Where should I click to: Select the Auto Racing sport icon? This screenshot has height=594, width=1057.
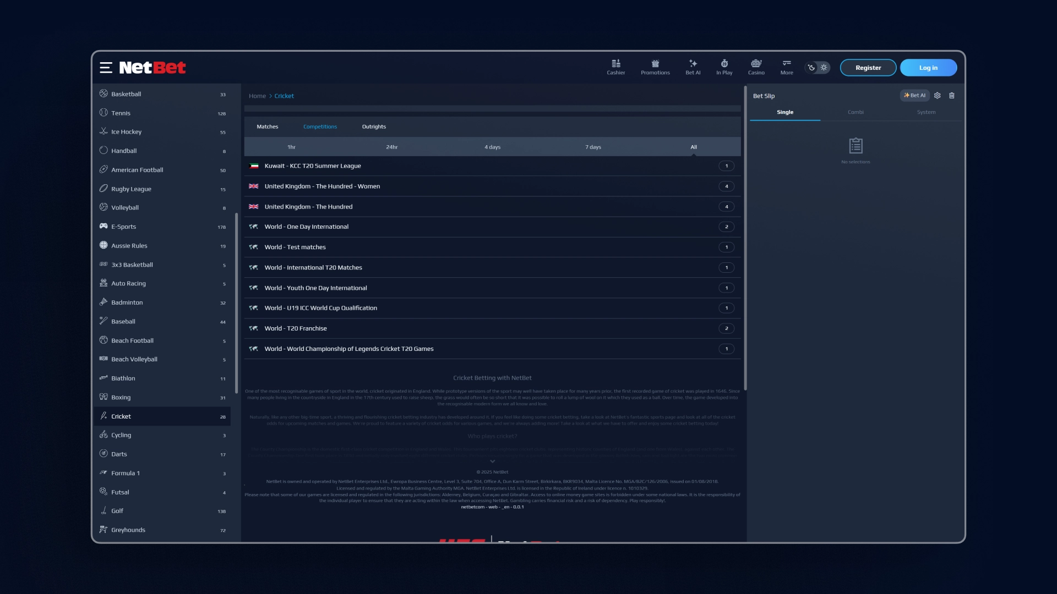coord(103,283)
